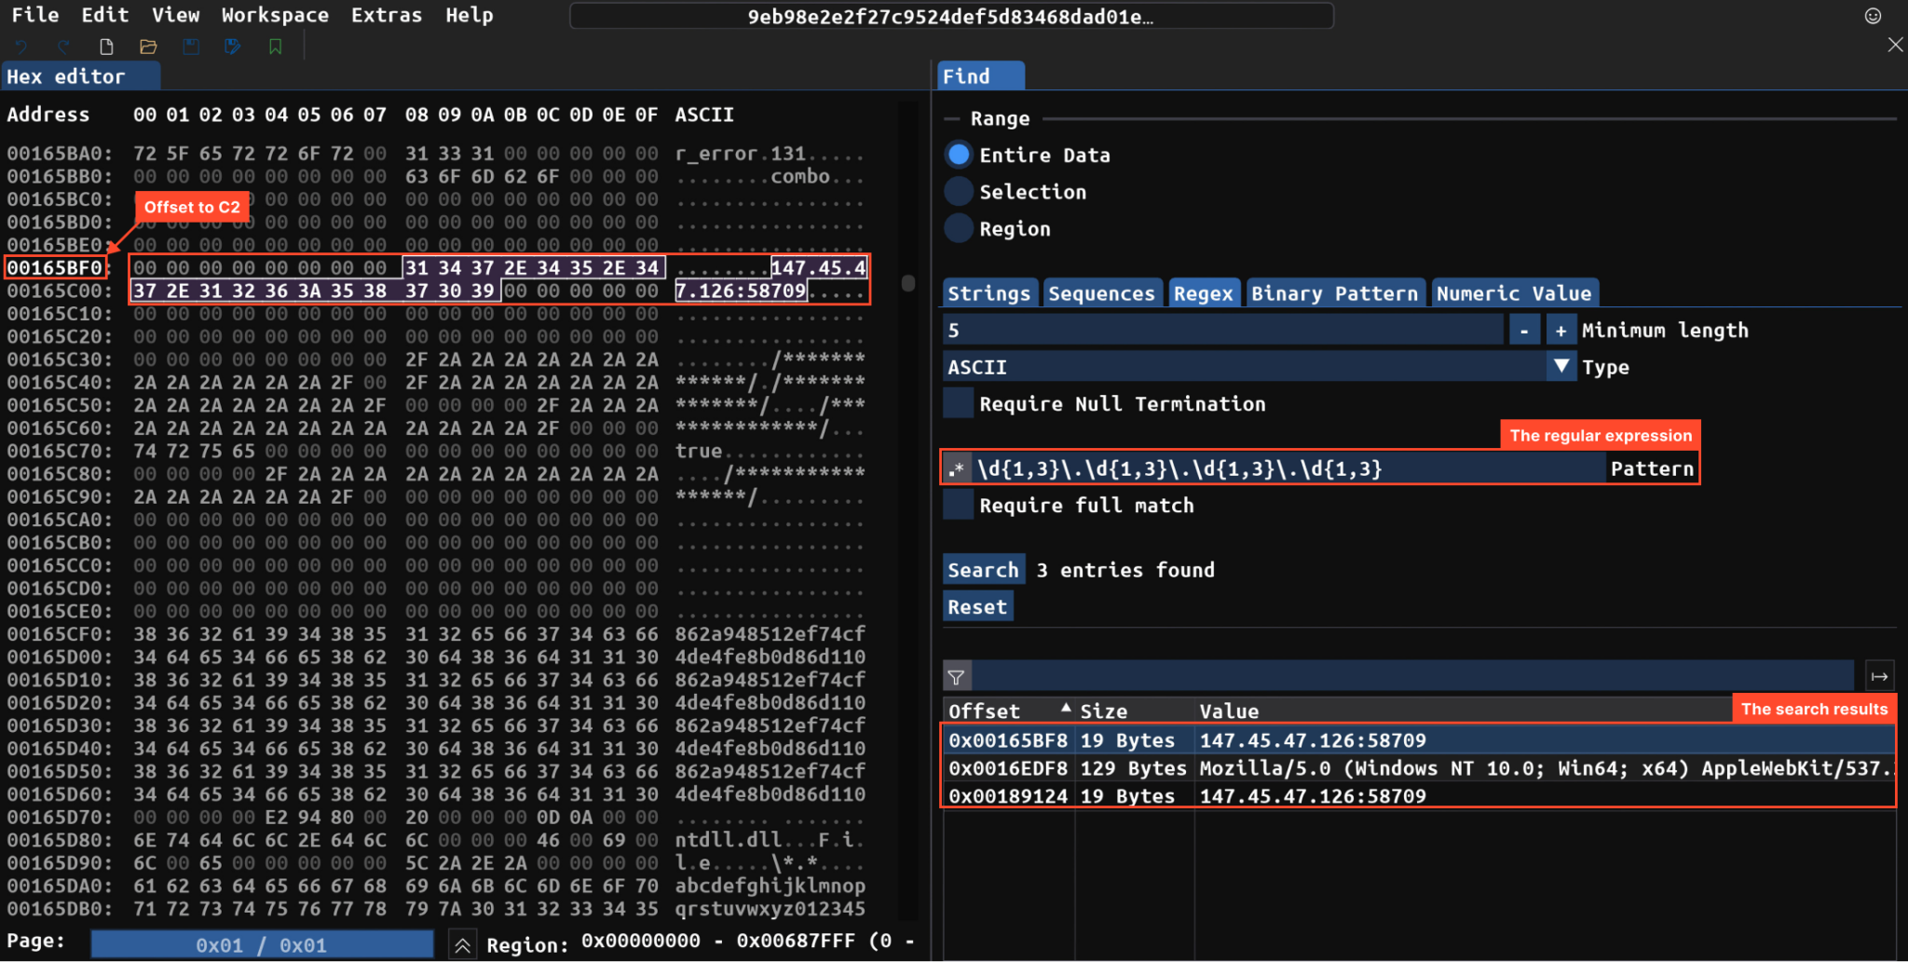Click the hex editor vertical scrollbar handle

click(908, 283)
